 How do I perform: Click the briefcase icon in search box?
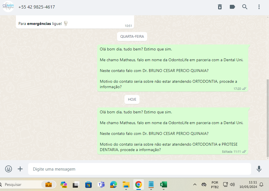click(x=49, y=184)
